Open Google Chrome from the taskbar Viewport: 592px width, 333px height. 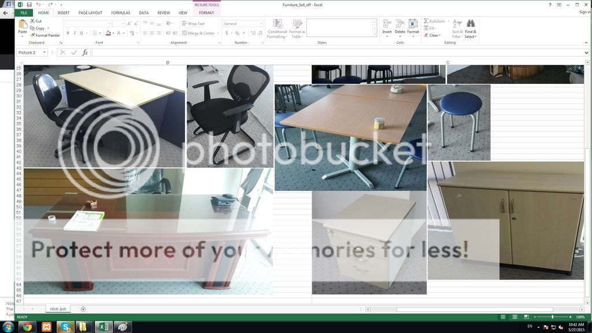27,327
